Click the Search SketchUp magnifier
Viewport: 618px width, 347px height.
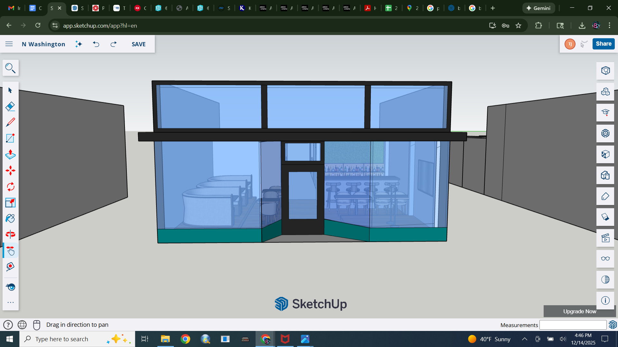10,68
